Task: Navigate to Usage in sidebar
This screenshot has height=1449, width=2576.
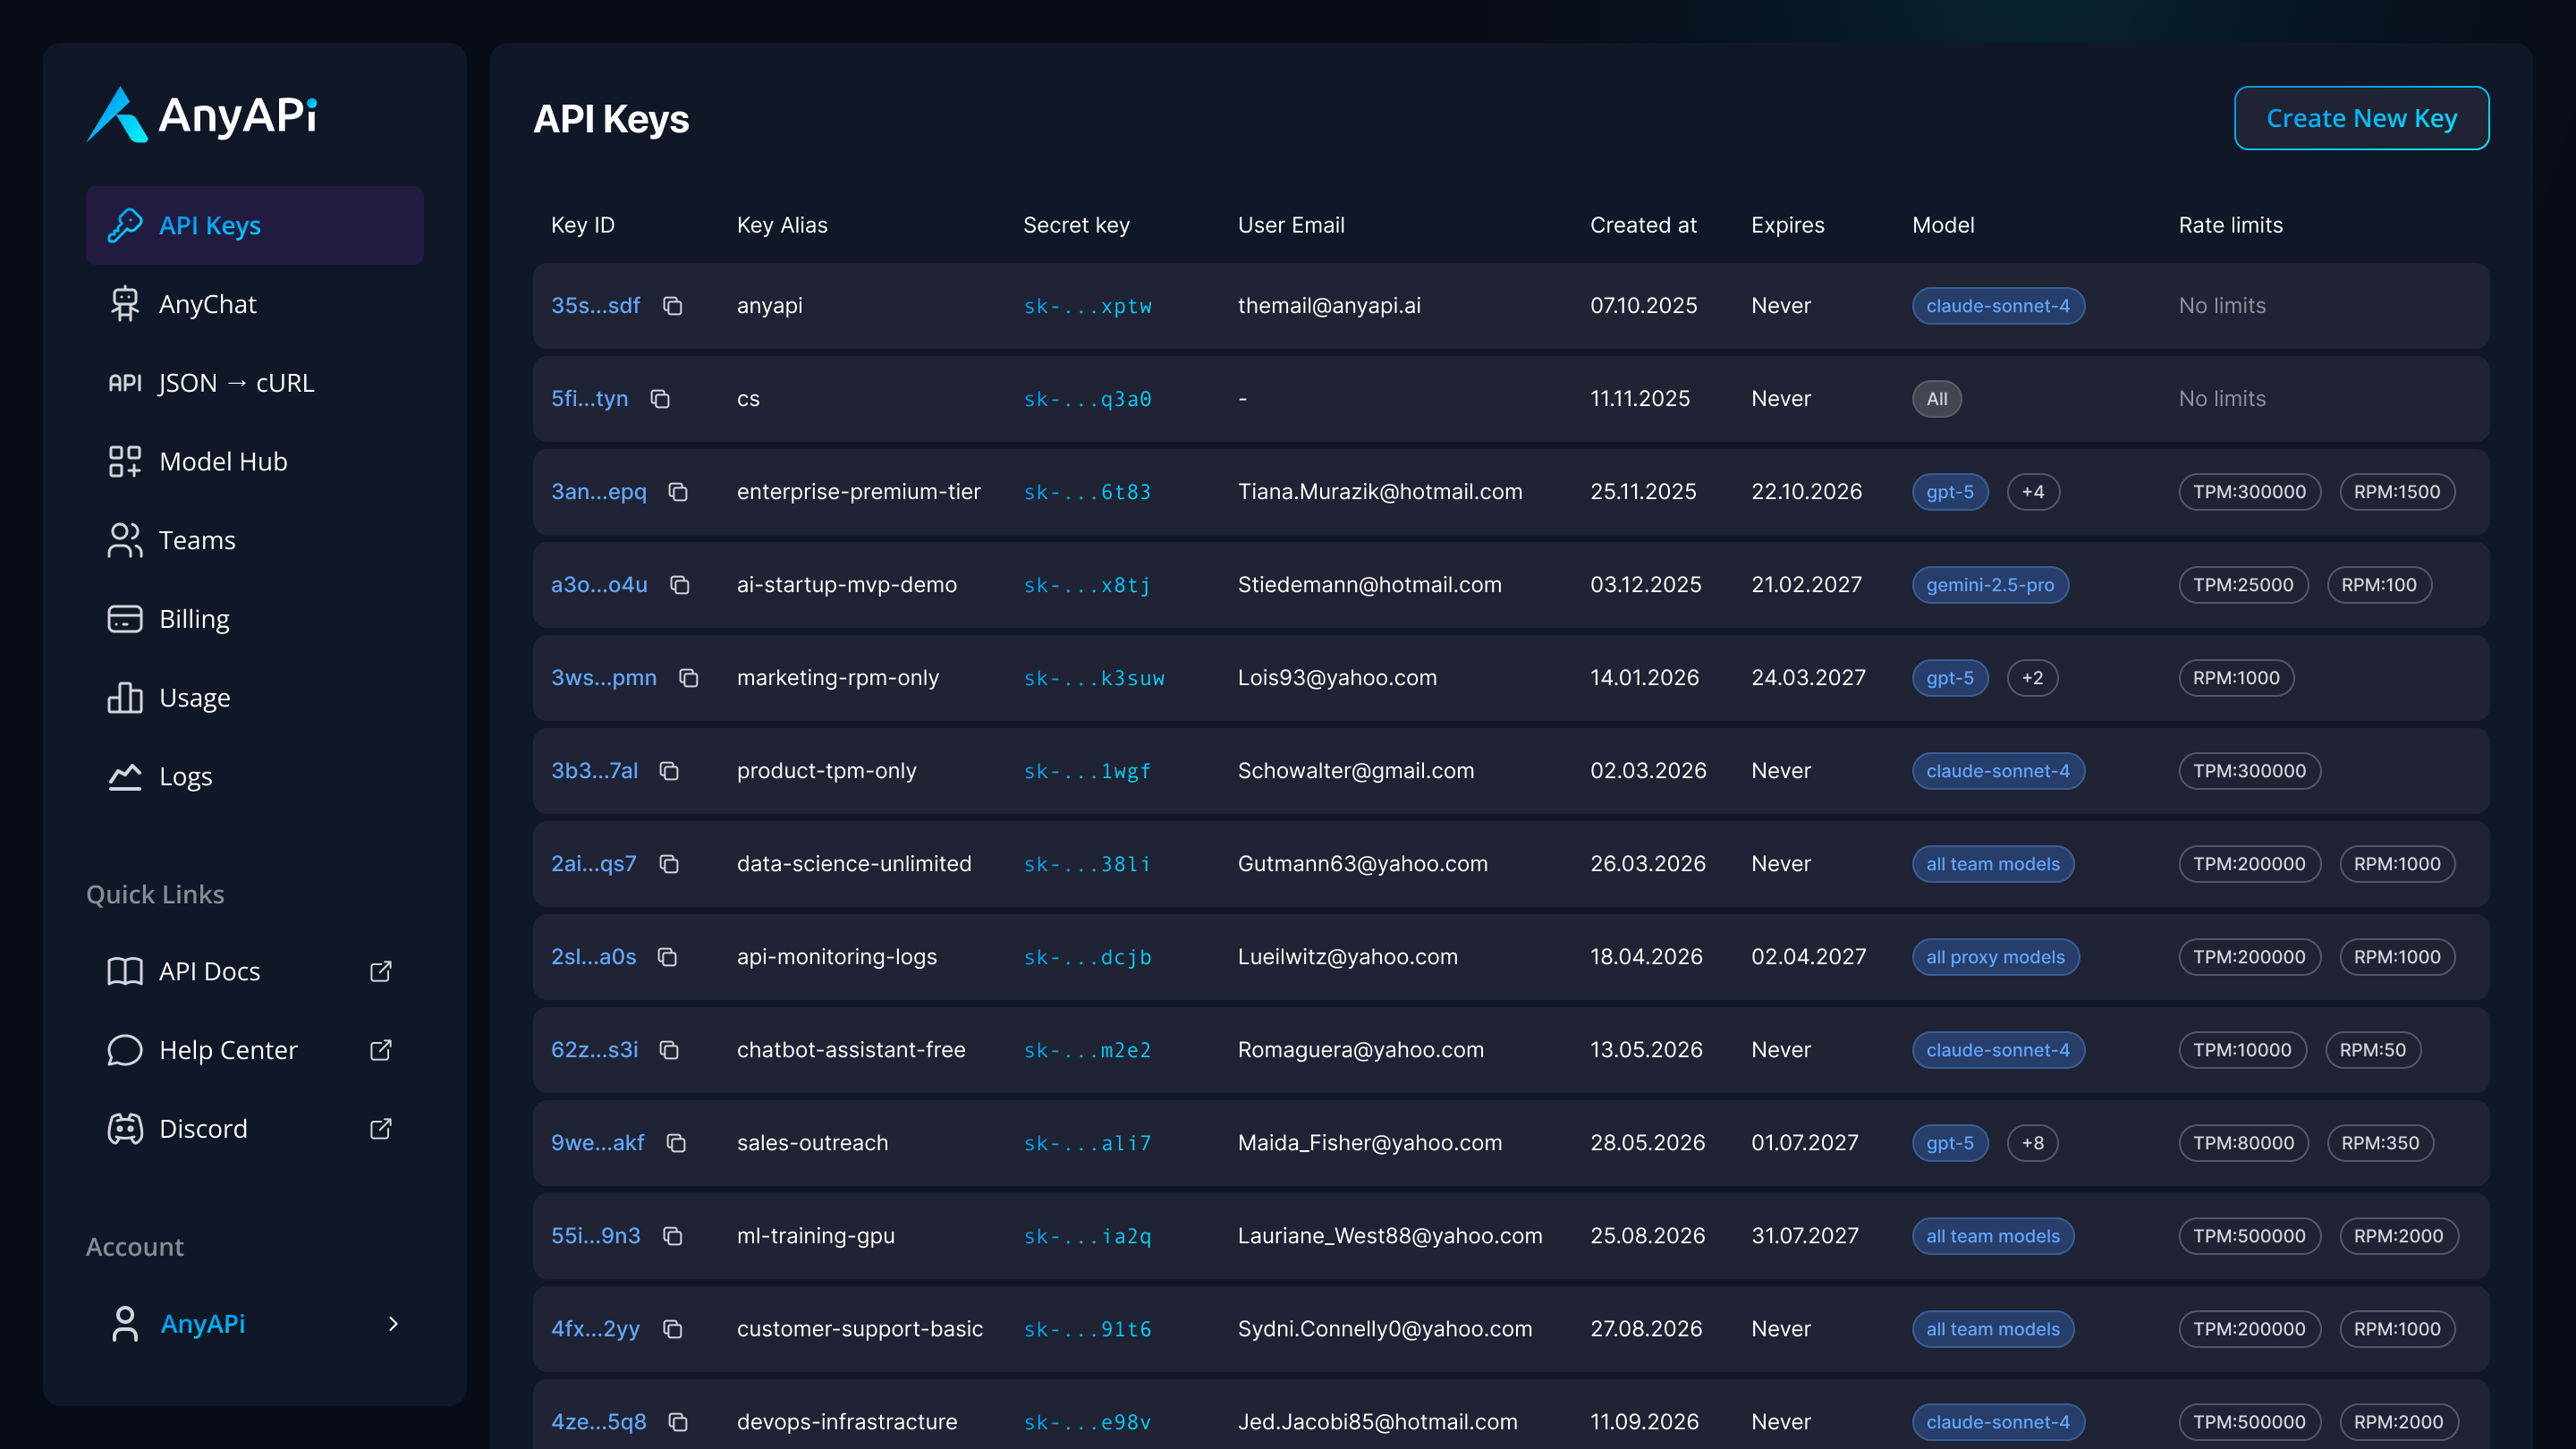Action: pos(194,698)
